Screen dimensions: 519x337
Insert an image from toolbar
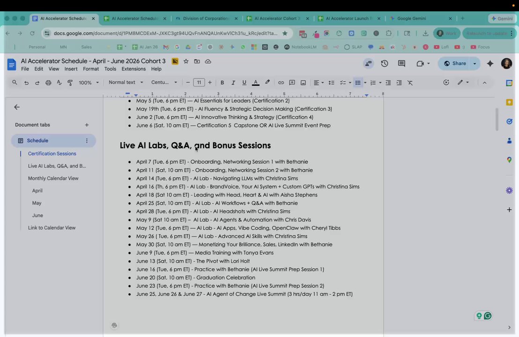(303, 83)
